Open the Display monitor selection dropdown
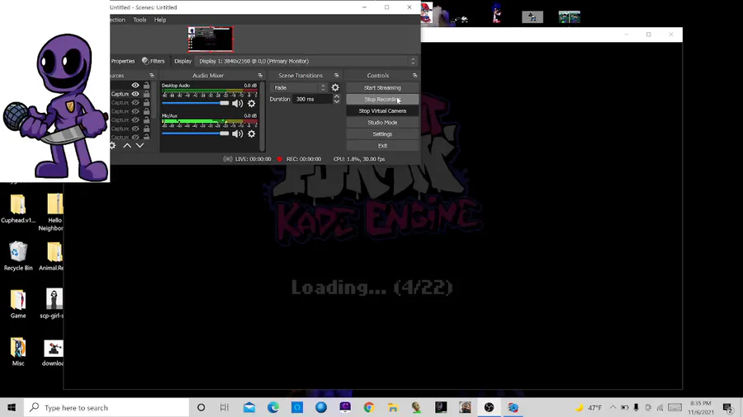743x417 pixels. coord(306,61)
